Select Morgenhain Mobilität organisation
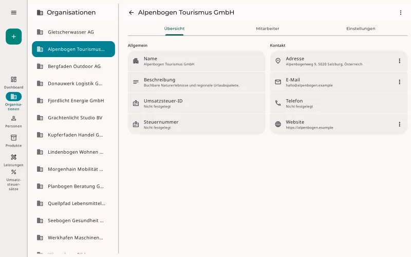Screen dimensions: 411x257 point(73,169)
